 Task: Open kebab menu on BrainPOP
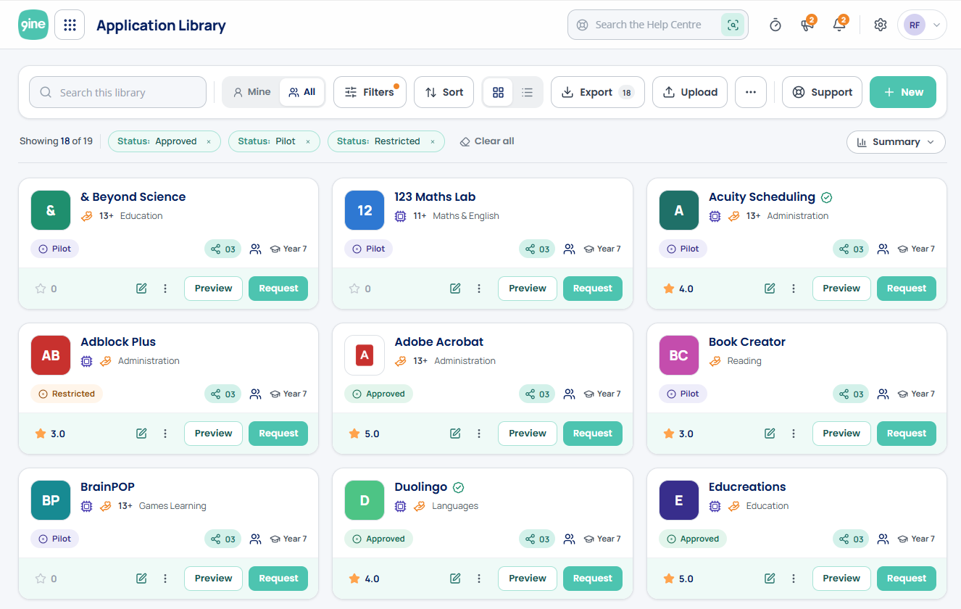(165, 579)
